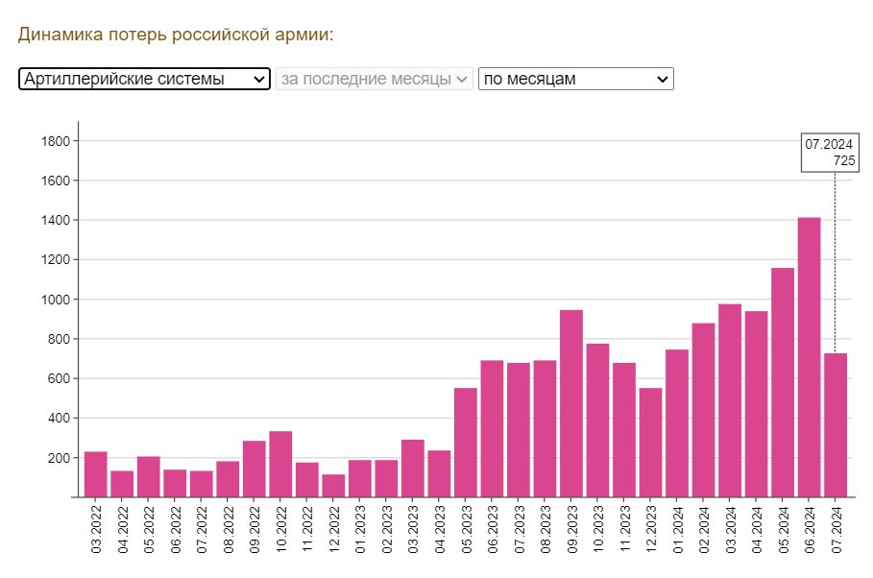Click the '1600' y-axis label
This screenshot has width=873, height=578.
(56, 181)
